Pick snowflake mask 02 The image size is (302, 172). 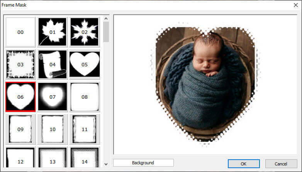coord(84,32)
